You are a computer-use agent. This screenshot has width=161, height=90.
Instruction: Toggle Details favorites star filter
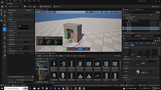coord(157,40)
